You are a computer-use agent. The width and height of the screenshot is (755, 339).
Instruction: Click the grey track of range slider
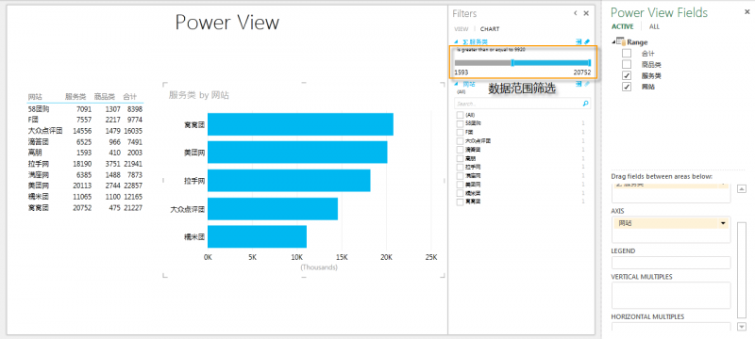click(483, 63)
